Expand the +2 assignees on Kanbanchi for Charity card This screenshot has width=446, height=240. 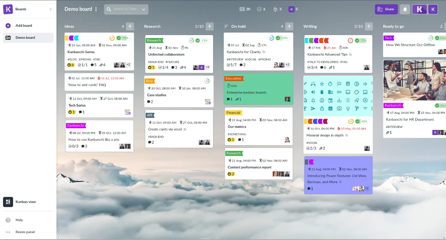coord(287,65)
